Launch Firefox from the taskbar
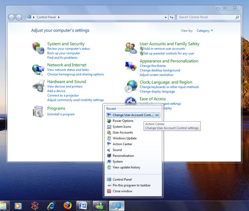The width and height of the screenshot is (249, 211). pyautogui.click(x=67, y=205)
